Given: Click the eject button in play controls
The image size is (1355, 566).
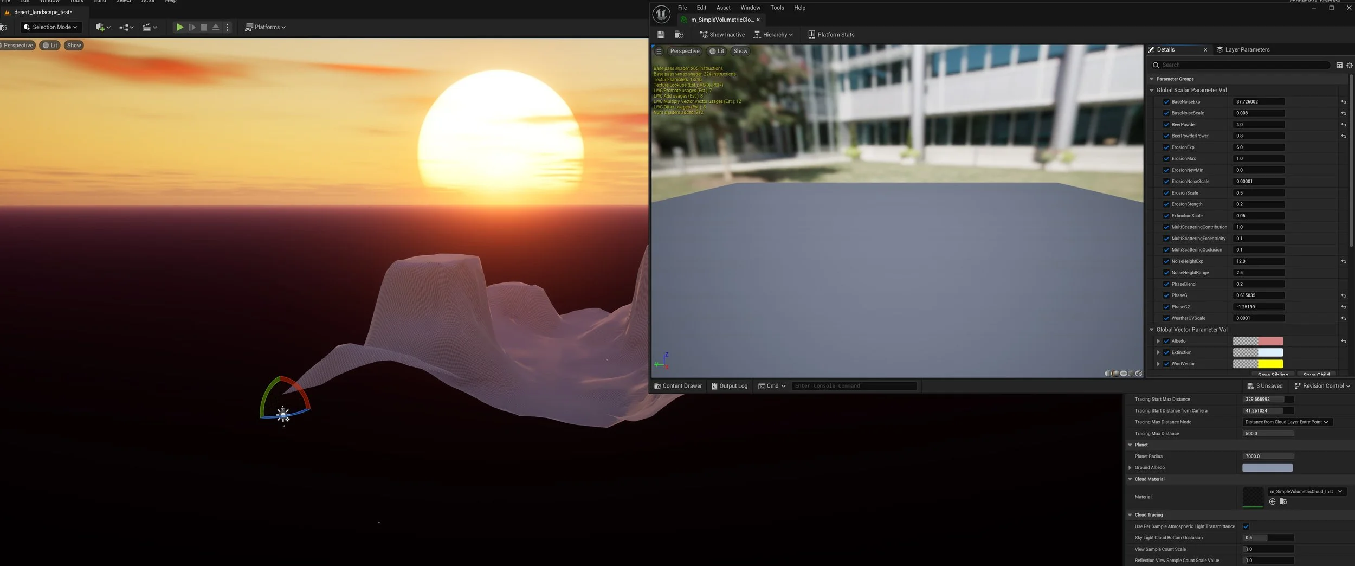Looking at the screenshot, I should tap(216, 27).
